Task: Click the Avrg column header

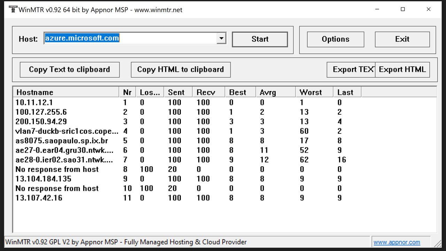Action: tap(276, 92)
